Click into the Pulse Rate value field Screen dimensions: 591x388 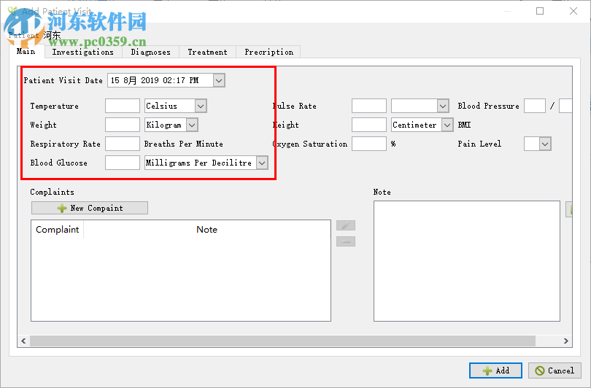pos(369,106)
